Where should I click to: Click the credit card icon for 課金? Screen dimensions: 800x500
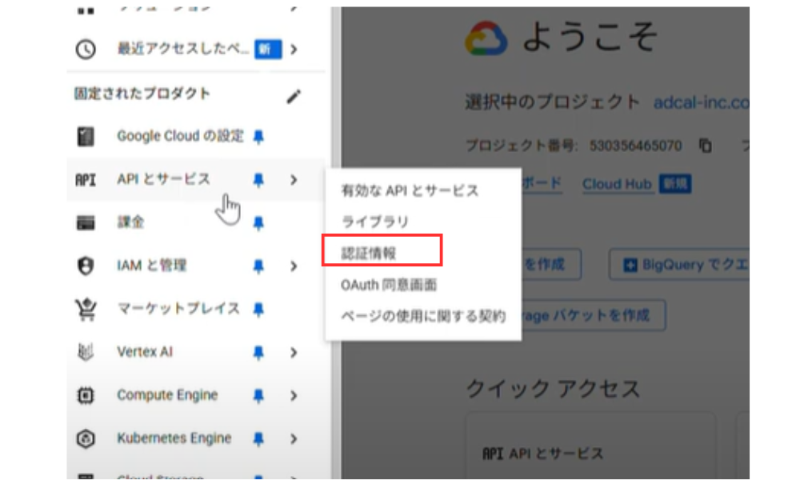86,222
